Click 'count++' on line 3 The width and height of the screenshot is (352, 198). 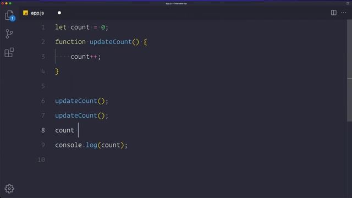point(84,57)
